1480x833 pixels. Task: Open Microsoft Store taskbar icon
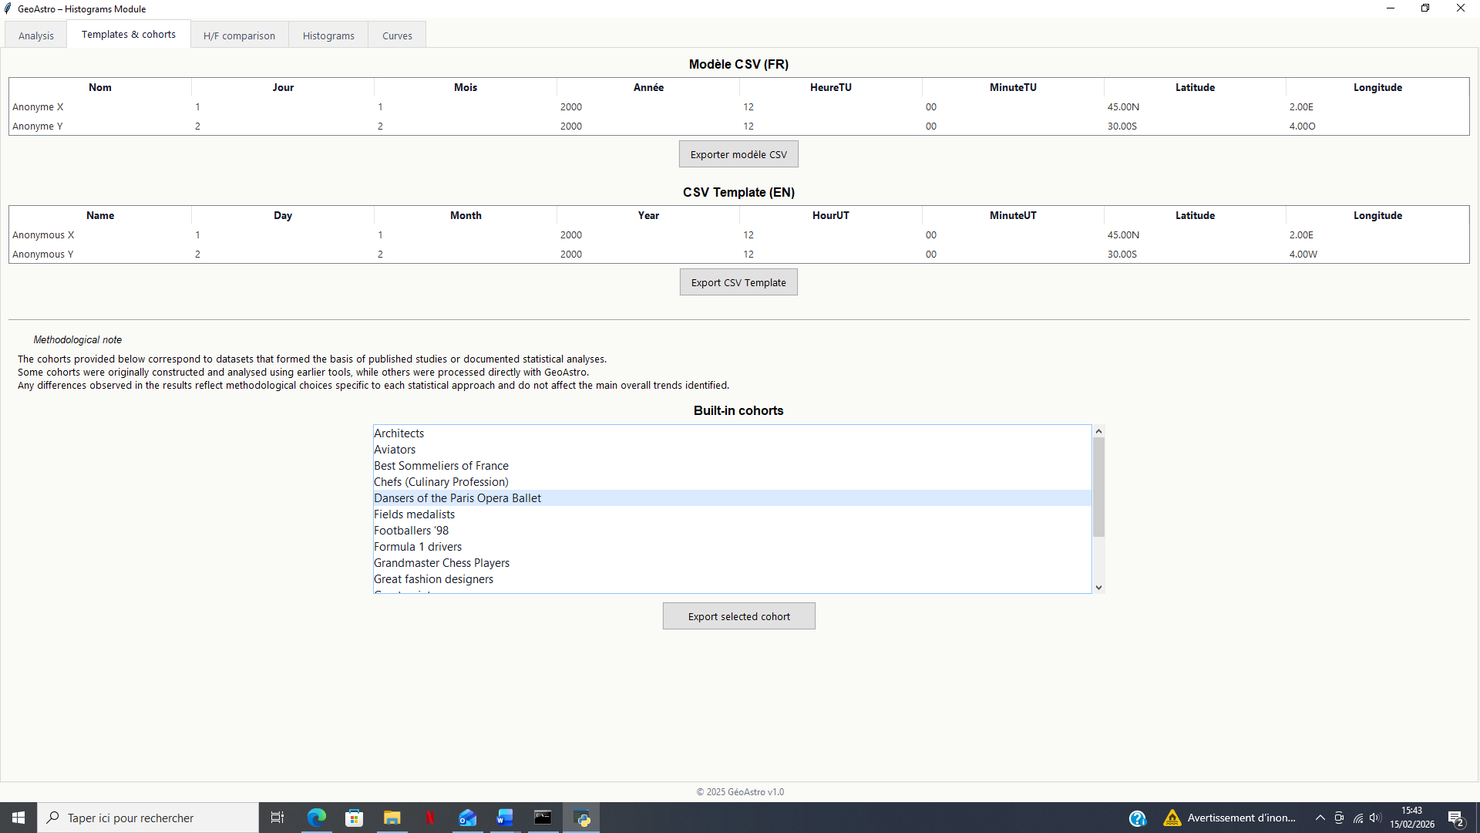354,818
